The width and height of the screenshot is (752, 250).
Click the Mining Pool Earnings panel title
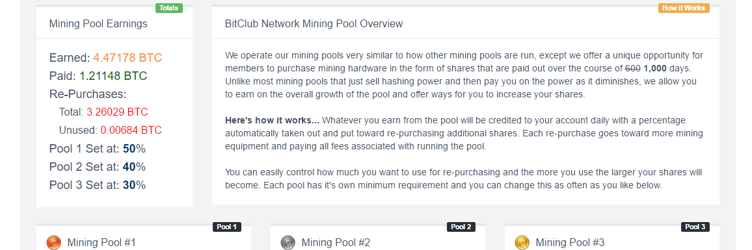click(x=98, y=24)
